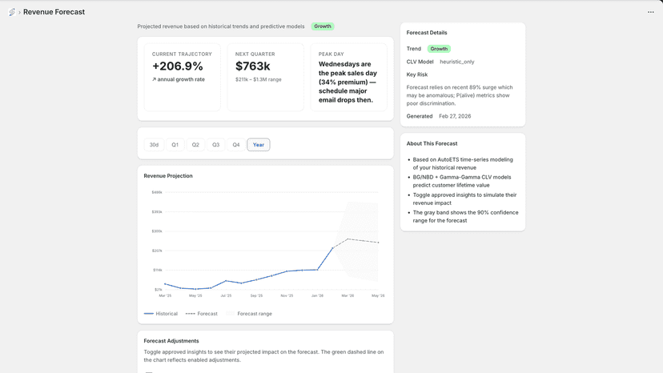
Task: Click the Toggle approved insights bullet
Action: click(x=464, y=199)
